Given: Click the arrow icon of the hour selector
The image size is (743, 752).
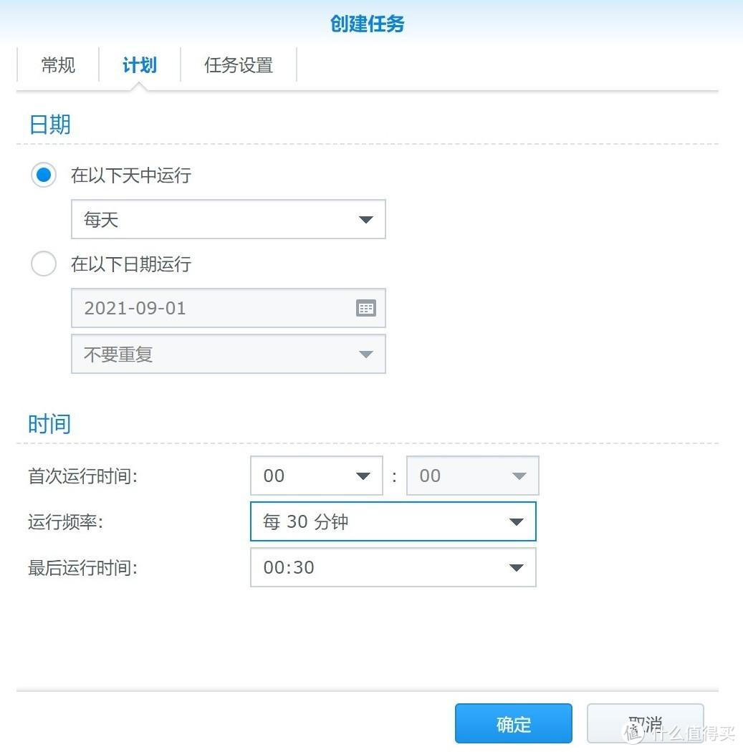Looking at the screenshot, I should (362, 476).
